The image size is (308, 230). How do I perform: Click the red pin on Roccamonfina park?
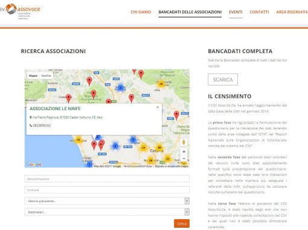[94, 95]
